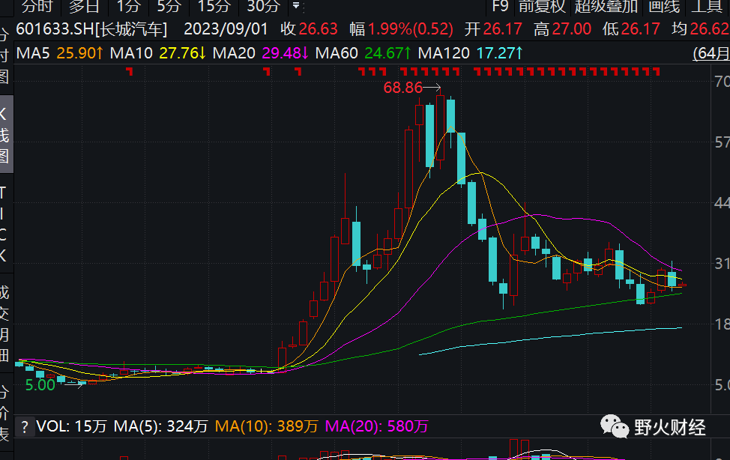Click the MA20 29.48 indicator label
The width and height of the screenshot is (730, 460).
click(261, 53)
